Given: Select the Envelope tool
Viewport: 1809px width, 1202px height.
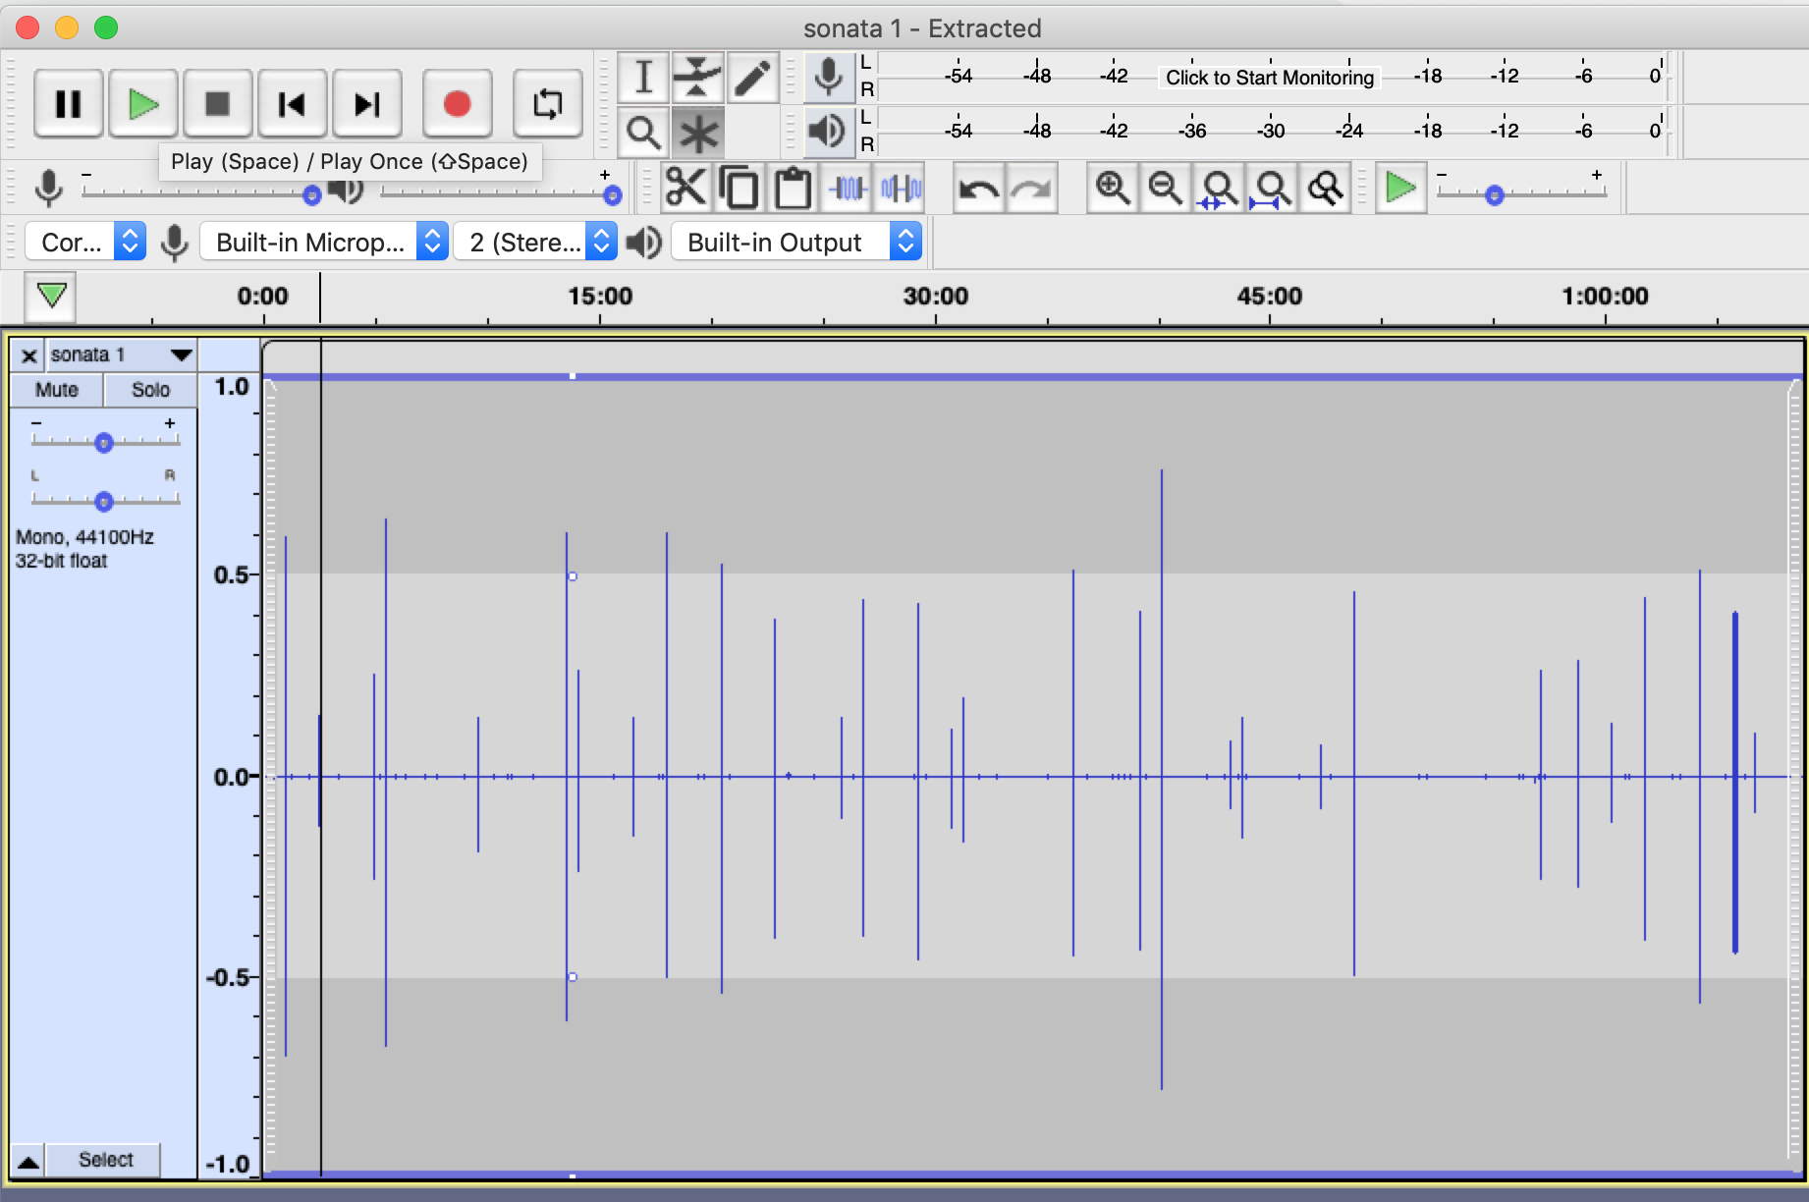Looking at the screenshot, I should click(697, 78).
